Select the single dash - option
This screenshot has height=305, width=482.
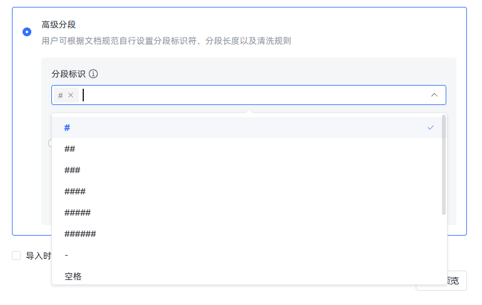(x=66, y=255)
